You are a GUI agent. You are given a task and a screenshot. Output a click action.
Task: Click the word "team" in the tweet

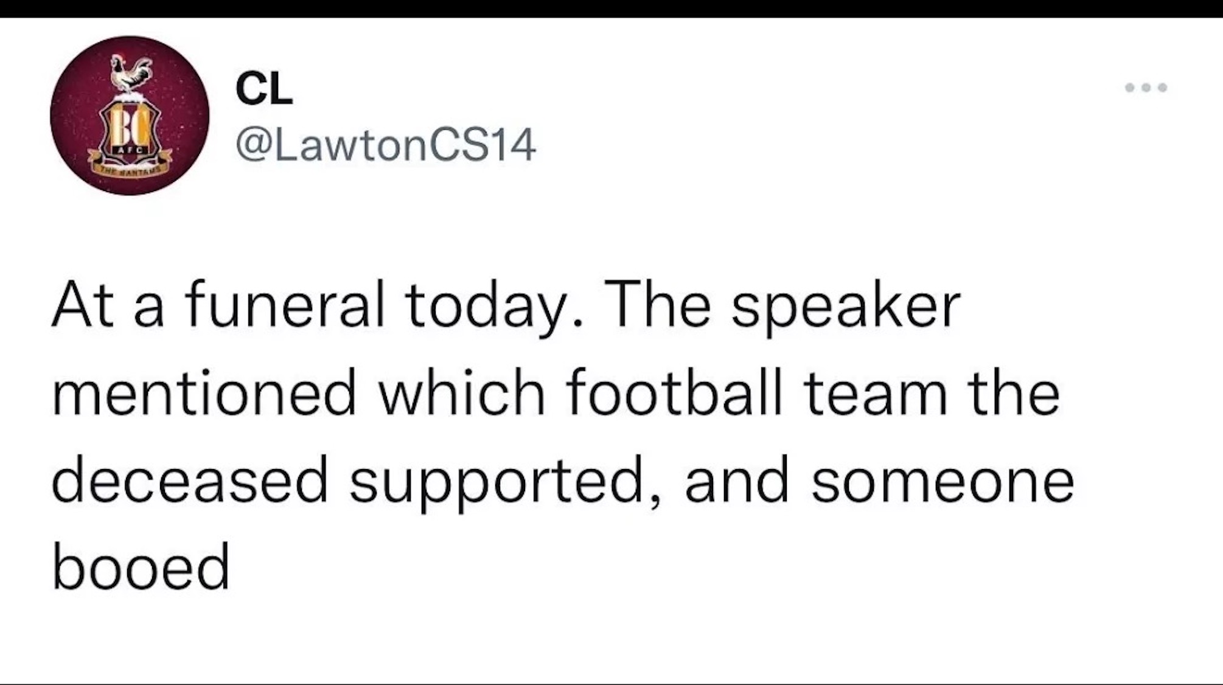[875, 394]
